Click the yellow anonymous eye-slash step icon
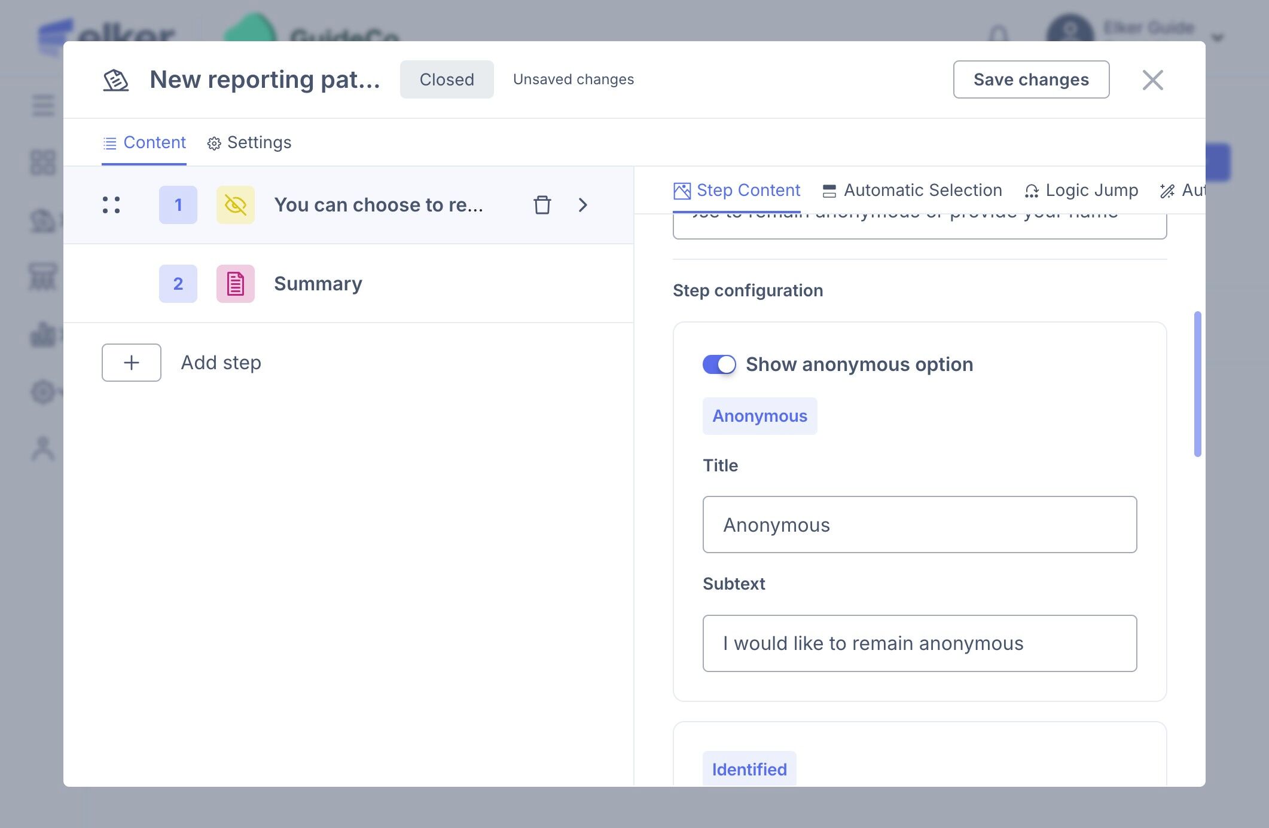 (235, 205)
